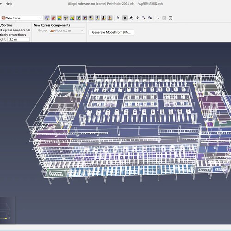Click Generate Model from BIM button
The height and width of the screenshot is (231, 231).
pos(111,32)
